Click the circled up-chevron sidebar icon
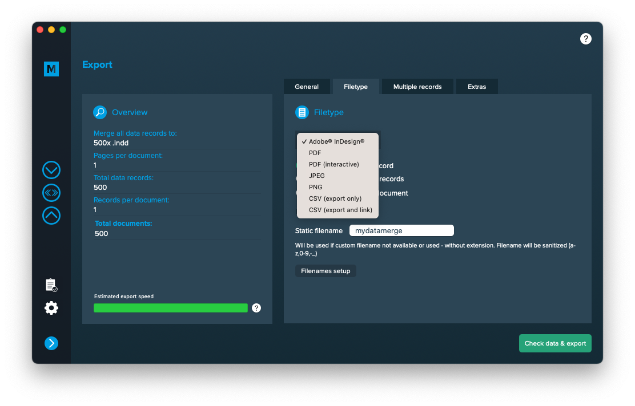Screen dimensions: 635x406 [x=51, y=216]
